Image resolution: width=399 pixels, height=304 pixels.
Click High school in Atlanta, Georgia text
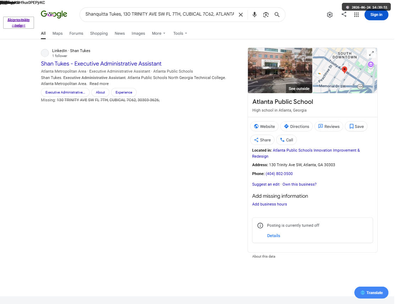[279, 110]
